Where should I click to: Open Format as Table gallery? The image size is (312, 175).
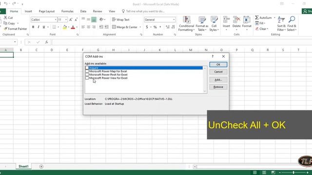click(x=202, y=24)
